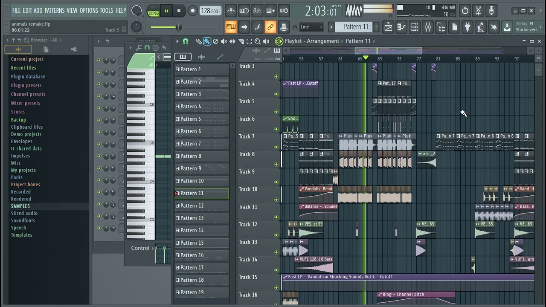Open the PATTERNS menu

tap(55, 10)
